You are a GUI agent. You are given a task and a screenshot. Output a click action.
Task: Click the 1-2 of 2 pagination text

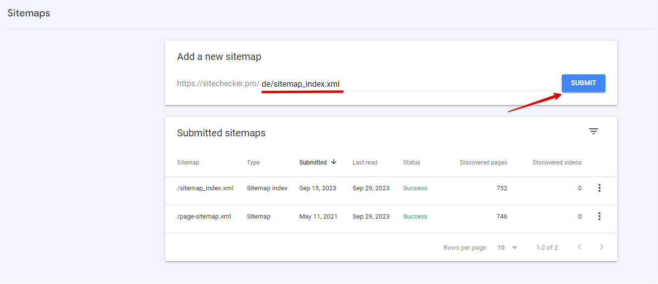[x=547, y=247]
